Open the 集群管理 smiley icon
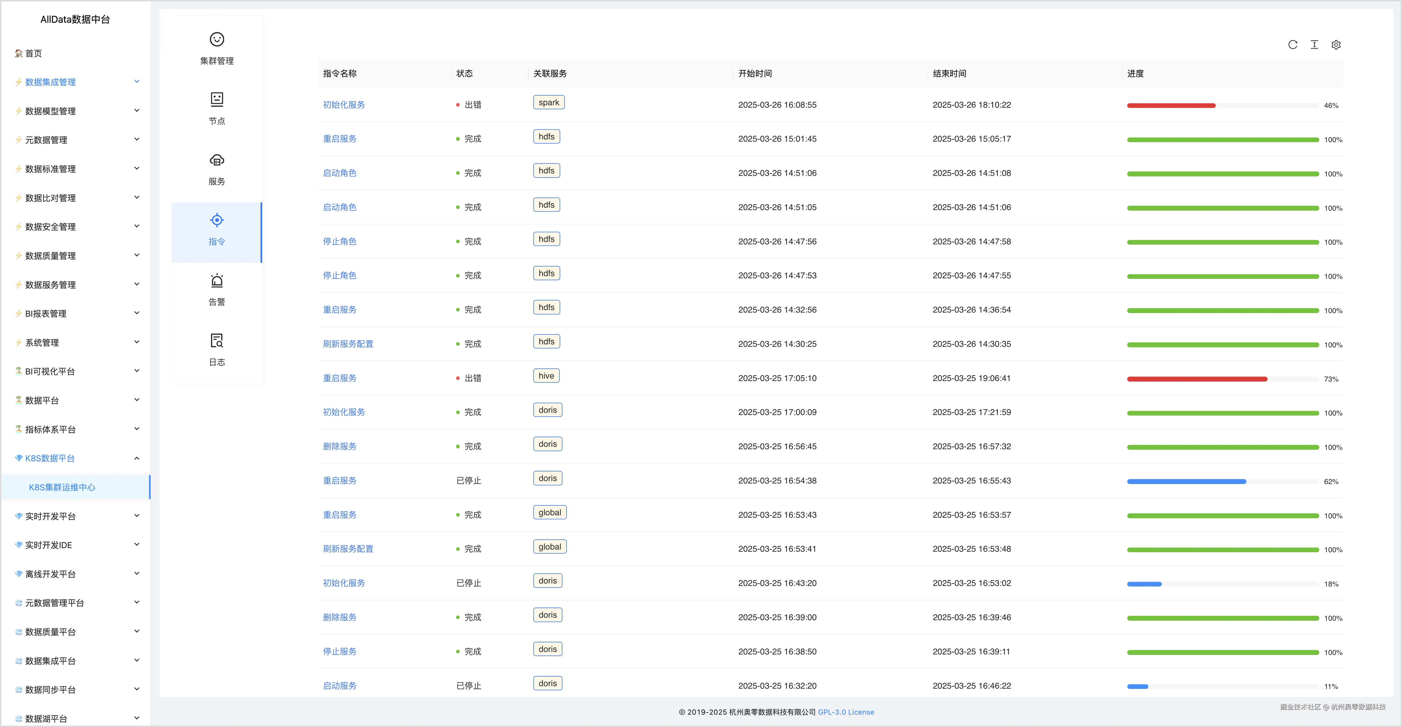1402x727 pixels. pyautogui.click(x=217, y=40)
